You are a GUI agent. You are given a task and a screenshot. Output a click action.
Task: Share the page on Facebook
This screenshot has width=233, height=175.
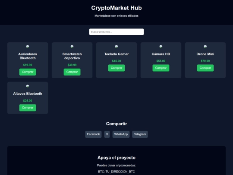[x=93, y=134]
